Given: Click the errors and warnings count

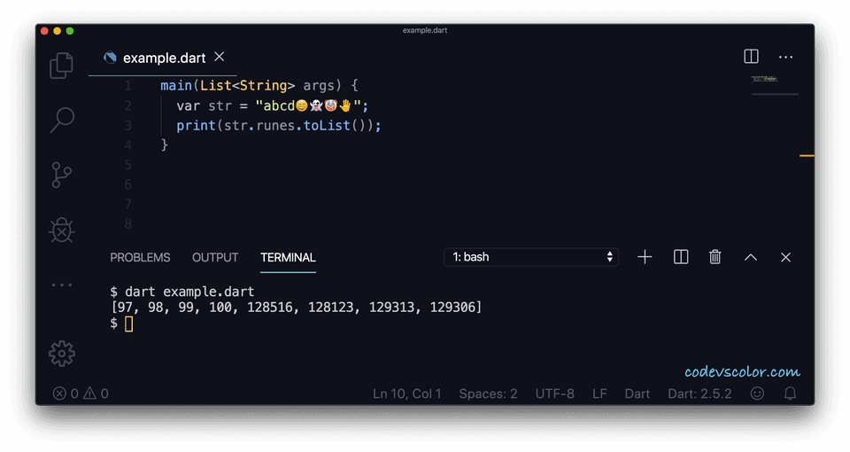Looking at the screenshot, I should tap(81, 394).
